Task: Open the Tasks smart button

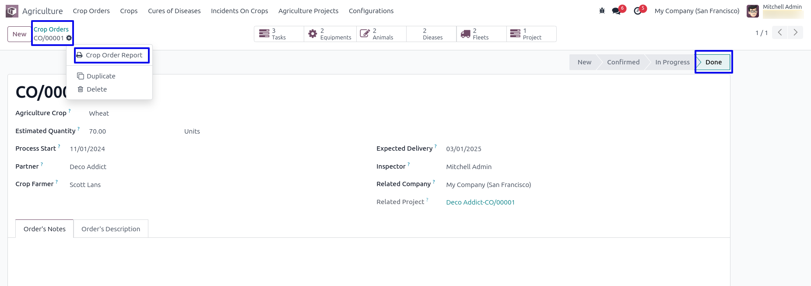Action: coord(279,34)
